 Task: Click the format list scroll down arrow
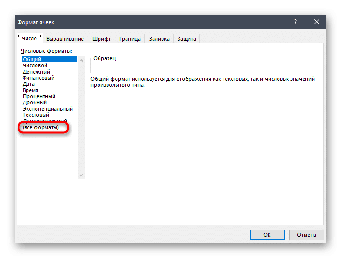click(x=81, y=175)
